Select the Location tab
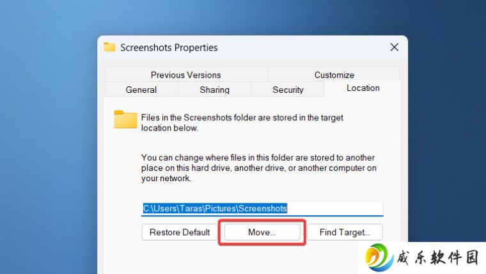Viewport: 486px width, 274px height. click(363, 88)
